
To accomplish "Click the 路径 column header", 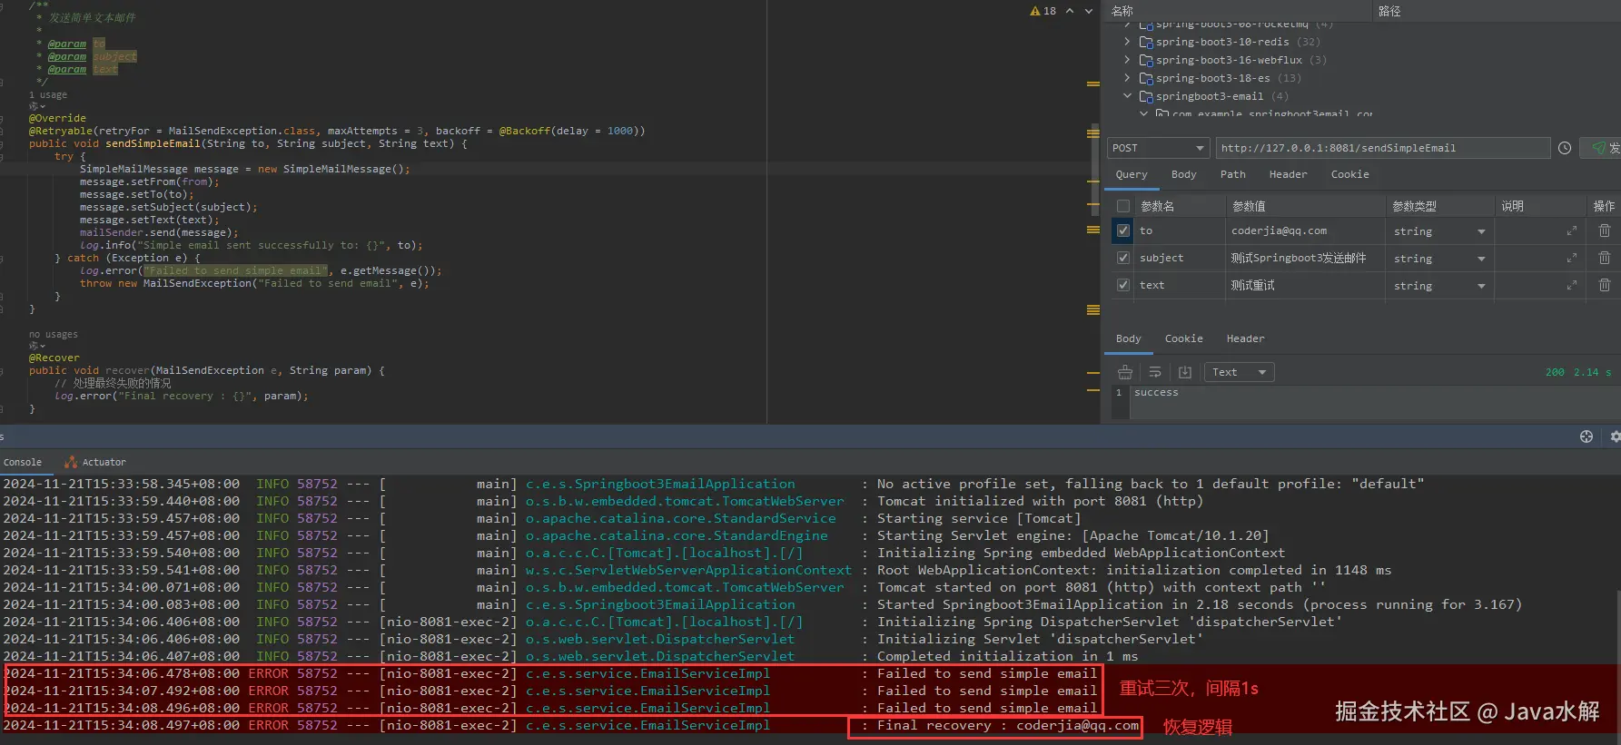I will [1389, 11].
